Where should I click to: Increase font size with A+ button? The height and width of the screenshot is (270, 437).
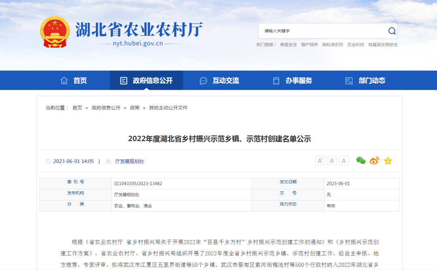(x=320, y=160)
